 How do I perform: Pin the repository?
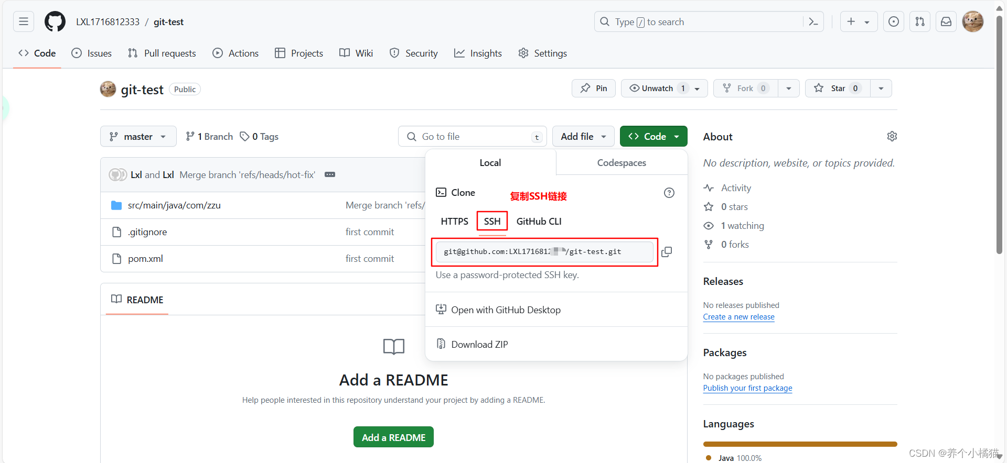[594, 88]
